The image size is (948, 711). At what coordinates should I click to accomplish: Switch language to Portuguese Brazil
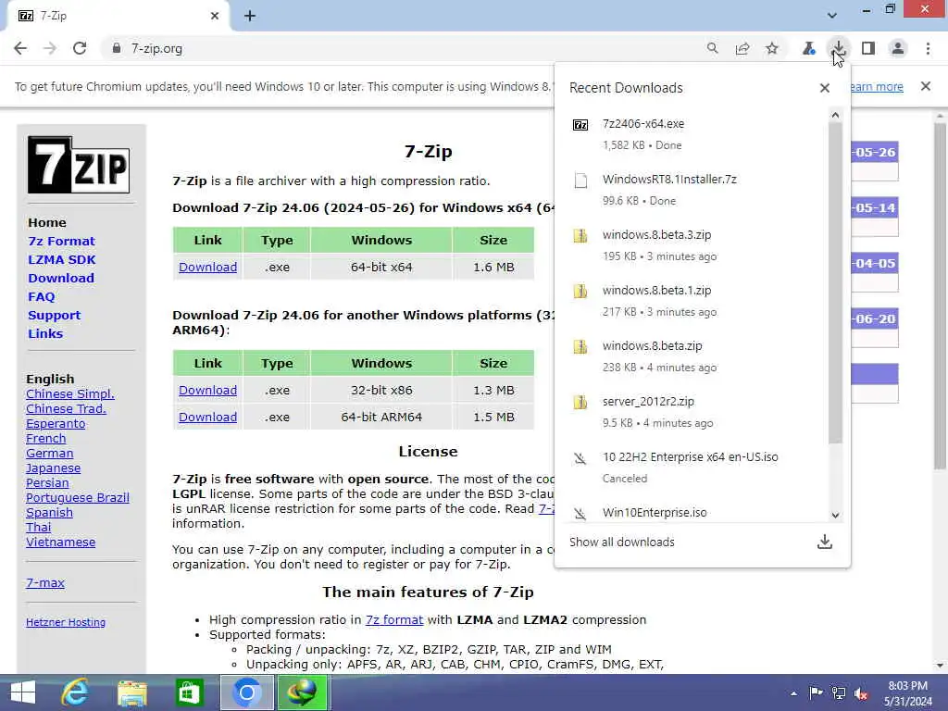pyautogui.click(x=78, y=498)
